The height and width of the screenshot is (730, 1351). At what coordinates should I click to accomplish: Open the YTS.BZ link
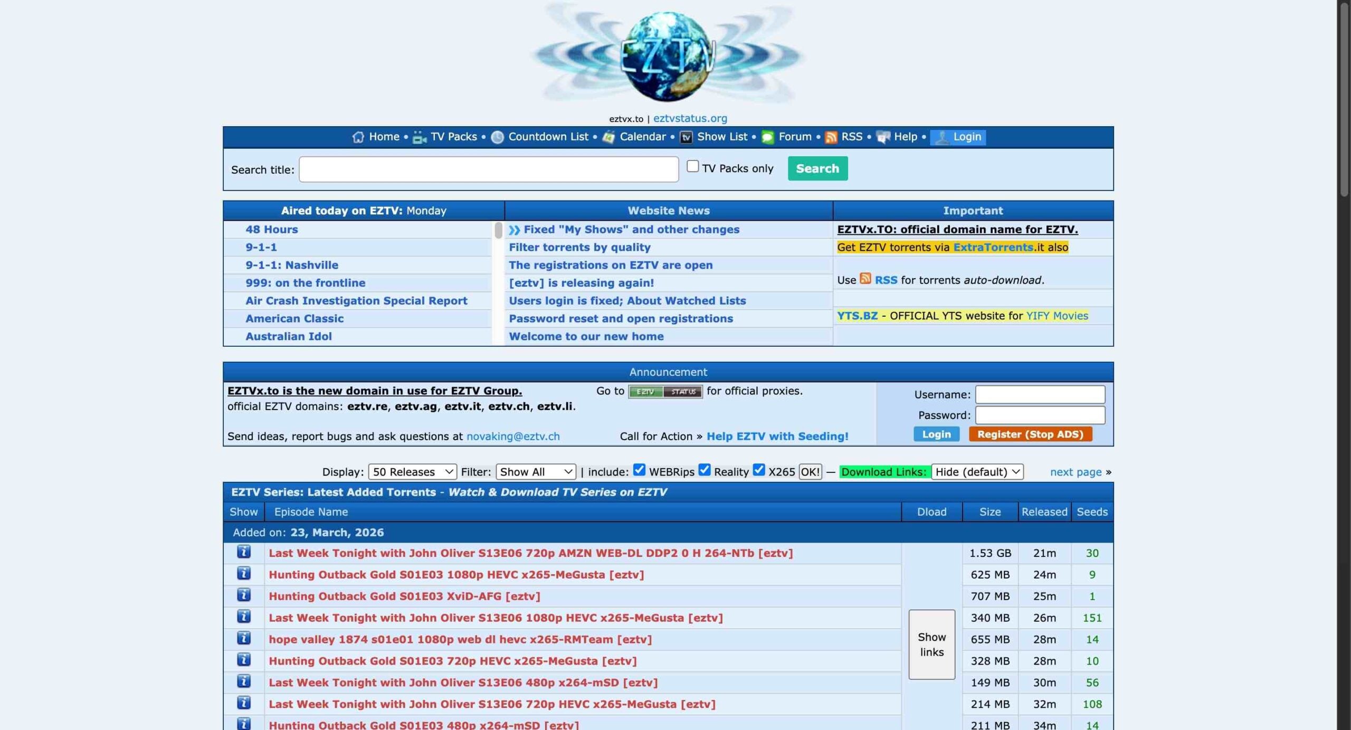857,316
